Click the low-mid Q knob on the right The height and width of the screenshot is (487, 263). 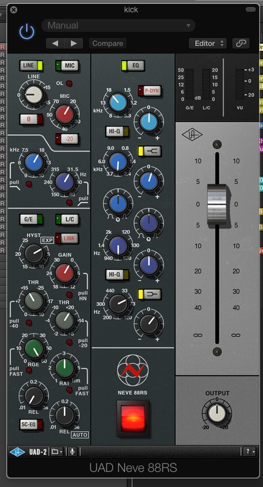pos(149,223)
